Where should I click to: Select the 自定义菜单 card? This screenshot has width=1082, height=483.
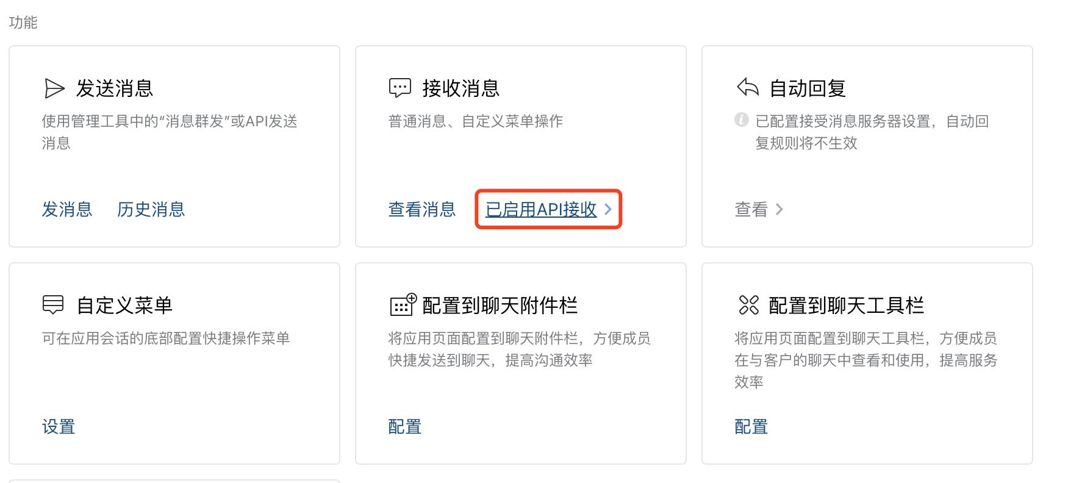click(174, 363)
